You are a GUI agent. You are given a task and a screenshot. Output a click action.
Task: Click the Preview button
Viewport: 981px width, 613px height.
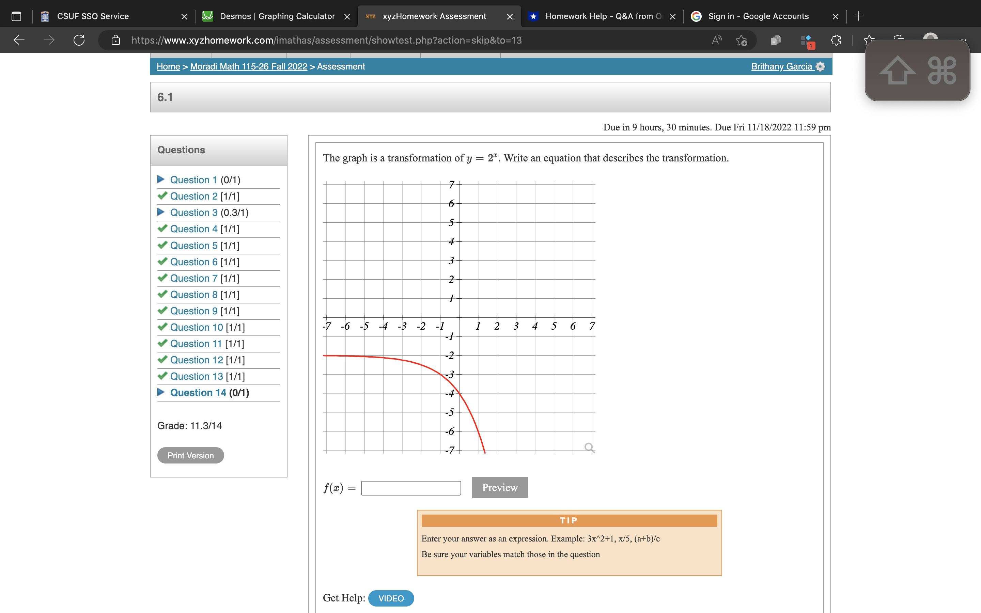tap(500, 487)
